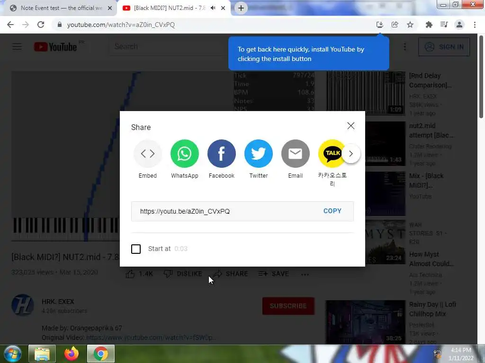Click the site lock icon
485x363 pixels.
click(x=60, y=25)
